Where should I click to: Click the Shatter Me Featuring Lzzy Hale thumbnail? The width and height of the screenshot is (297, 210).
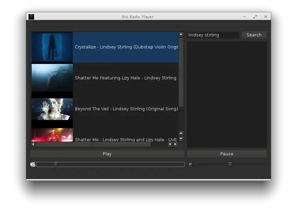coord(52,78)
